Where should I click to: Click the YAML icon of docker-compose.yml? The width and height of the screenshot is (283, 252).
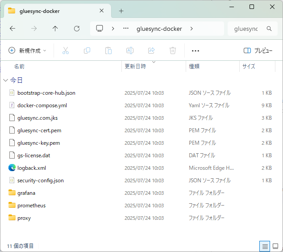[12, 105]
